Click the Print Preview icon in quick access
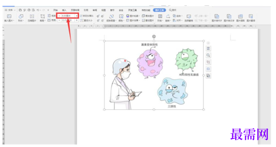This screenshot has width=276, height=147. (33, 10)
